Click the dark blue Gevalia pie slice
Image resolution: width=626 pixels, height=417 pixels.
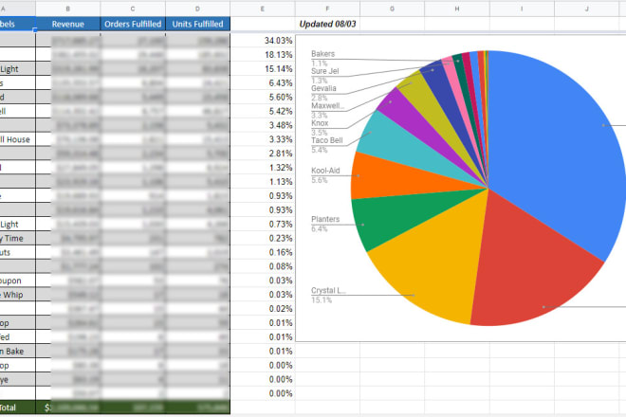447,92
